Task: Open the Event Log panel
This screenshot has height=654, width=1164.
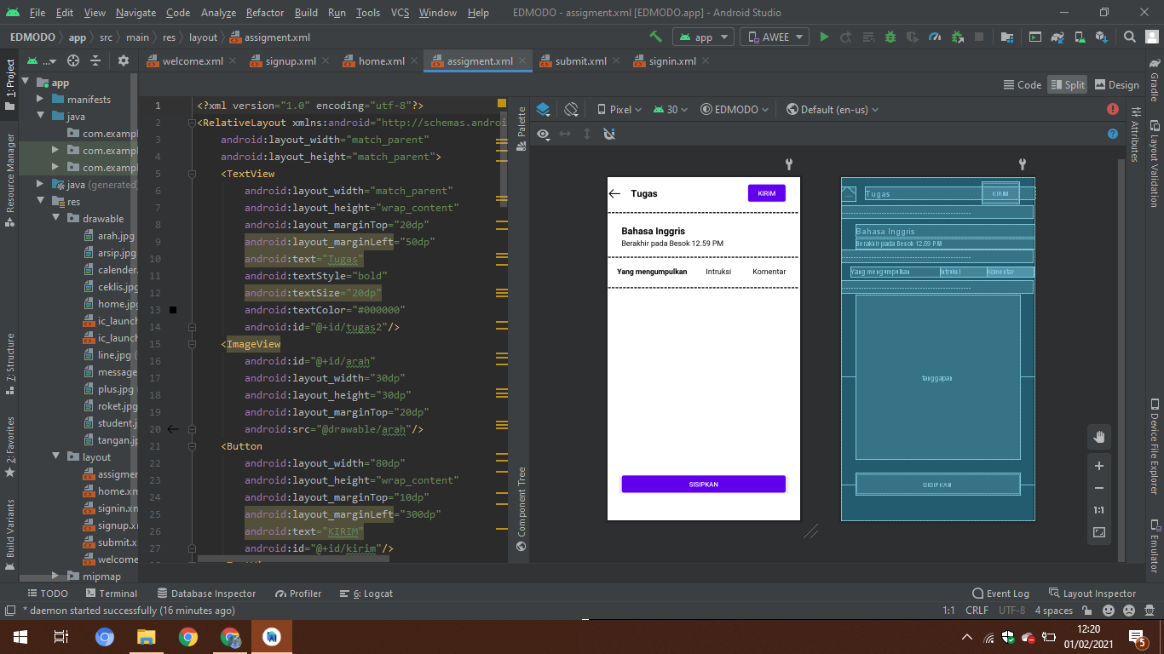Action: (x=1000, y=594)
